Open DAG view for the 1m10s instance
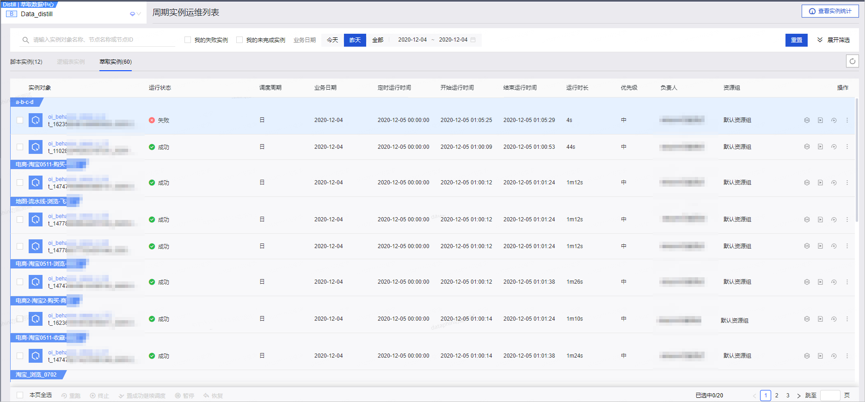 click(807, 319)
